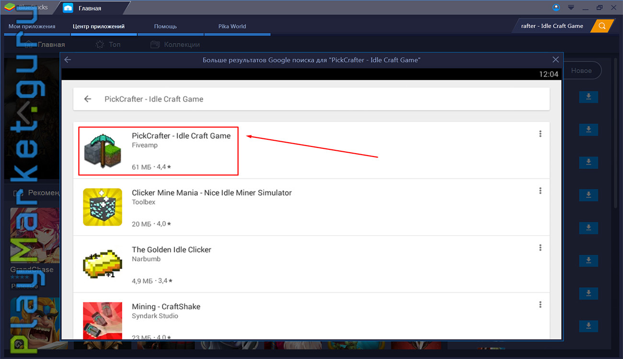Switch to the Центр приложений tab
Viewport: 623px width, 359px height.
(x=99, y=26)
